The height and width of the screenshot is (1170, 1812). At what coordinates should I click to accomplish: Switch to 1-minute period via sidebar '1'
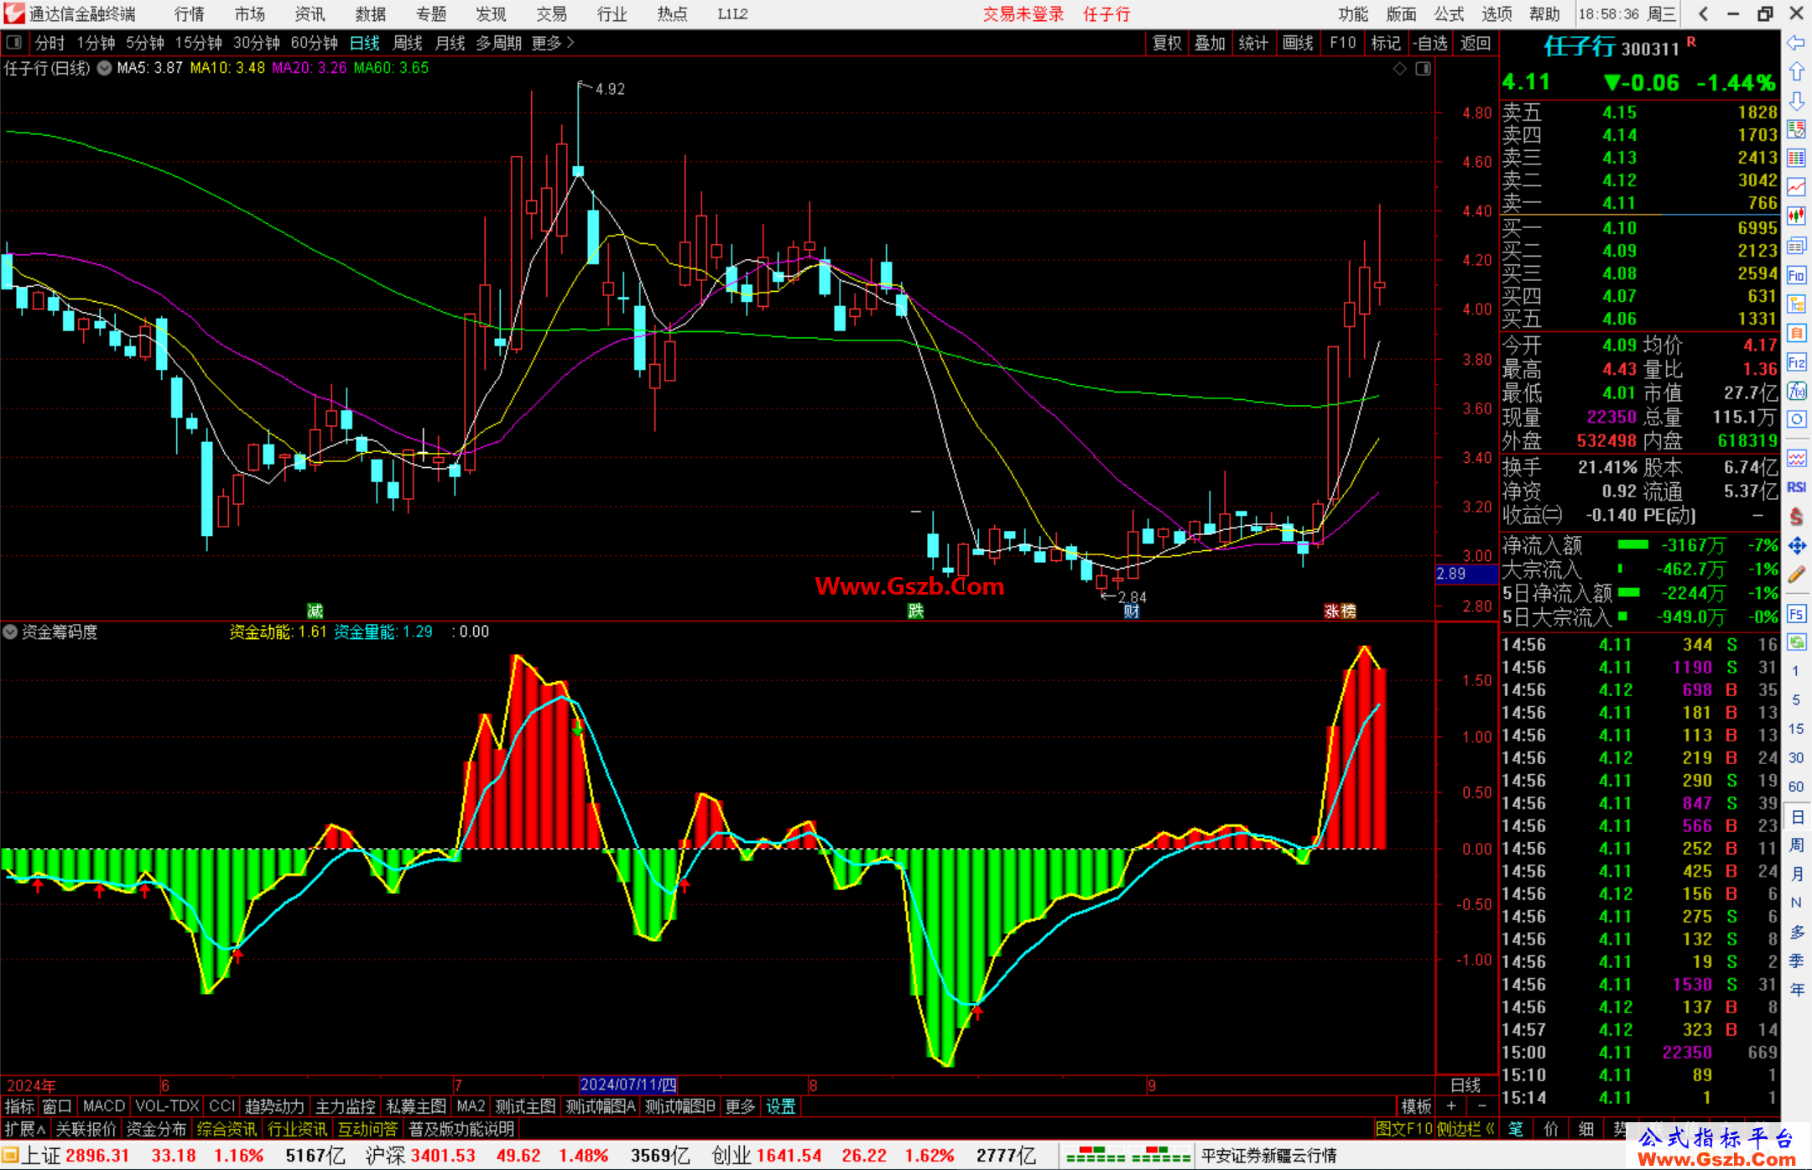[1795, 671]
